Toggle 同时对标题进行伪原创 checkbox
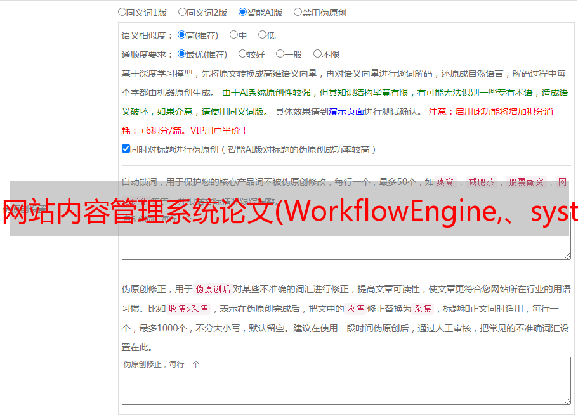 click(126, 149)
